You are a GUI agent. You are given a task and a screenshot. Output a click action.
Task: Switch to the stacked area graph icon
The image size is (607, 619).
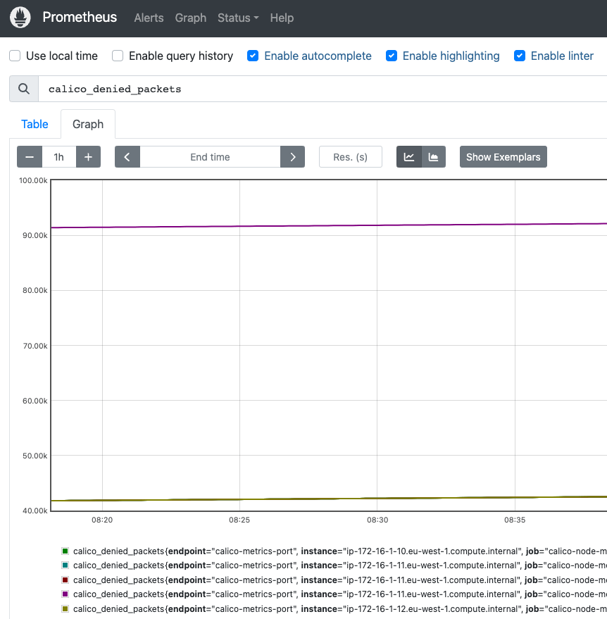[x=433, y=157]
